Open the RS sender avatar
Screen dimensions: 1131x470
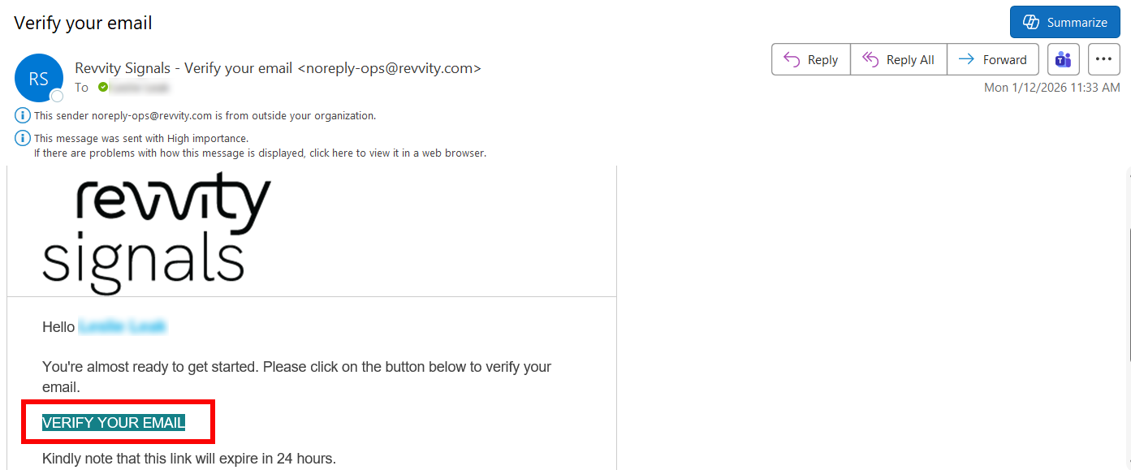click(x=38, y=78)
